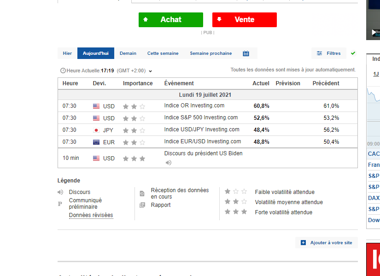Click the up arrow icon on Achat

pyautogui.click(x=146, y=19)
